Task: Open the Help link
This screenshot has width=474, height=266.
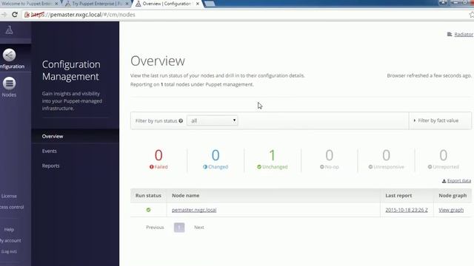Action: pyautogui.click(x=9, y=230)
